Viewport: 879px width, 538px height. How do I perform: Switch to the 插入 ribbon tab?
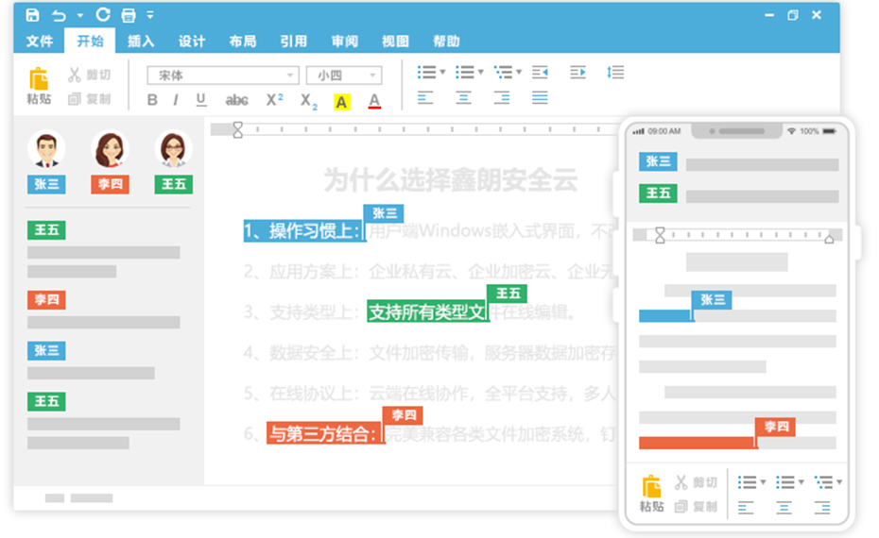(x=141, y=42)
